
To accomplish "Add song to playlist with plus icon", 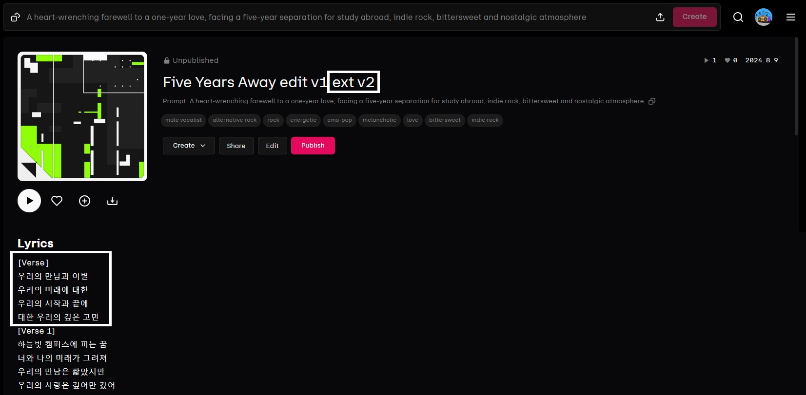I will click(x=85, y=201).
